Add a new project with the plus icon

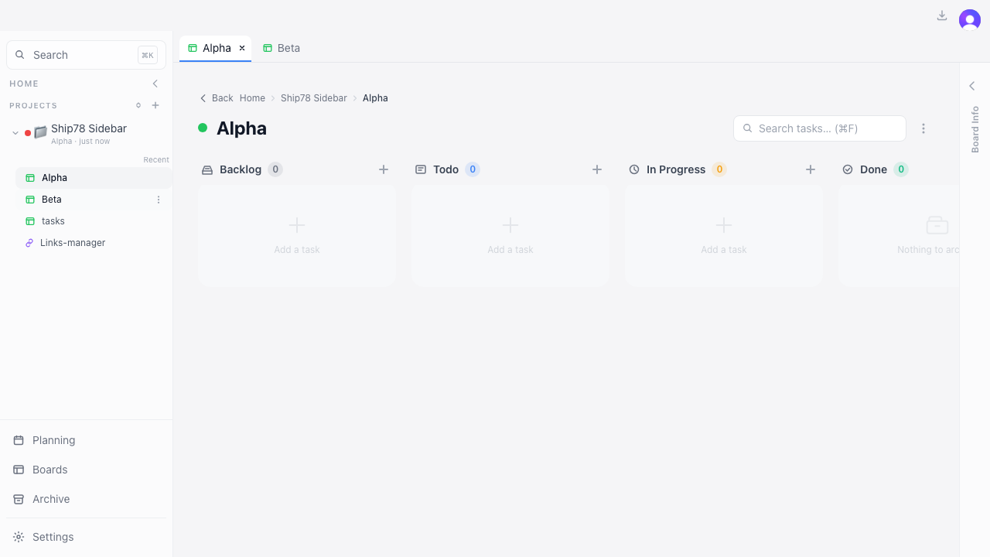pos(155,105)
